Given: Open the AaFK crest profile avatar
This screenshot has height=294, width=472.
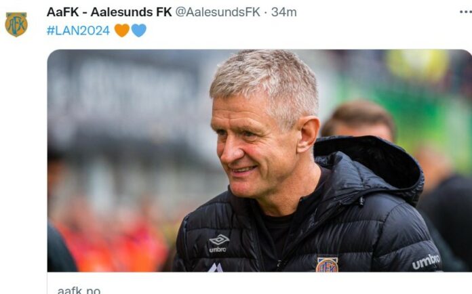Looking at the screenshot, I should 16,24.
